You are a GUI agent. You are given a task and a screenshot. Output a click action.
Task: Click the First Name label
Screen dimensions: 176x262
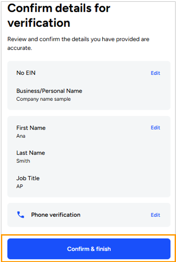(31, 128)
